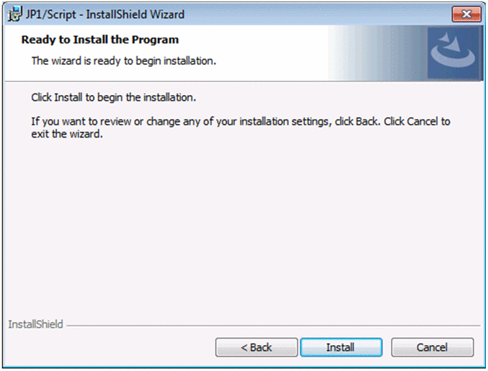Click the InstallShield arrow logo in the banner
Screen dimensions: 488x371
[453, 53]
